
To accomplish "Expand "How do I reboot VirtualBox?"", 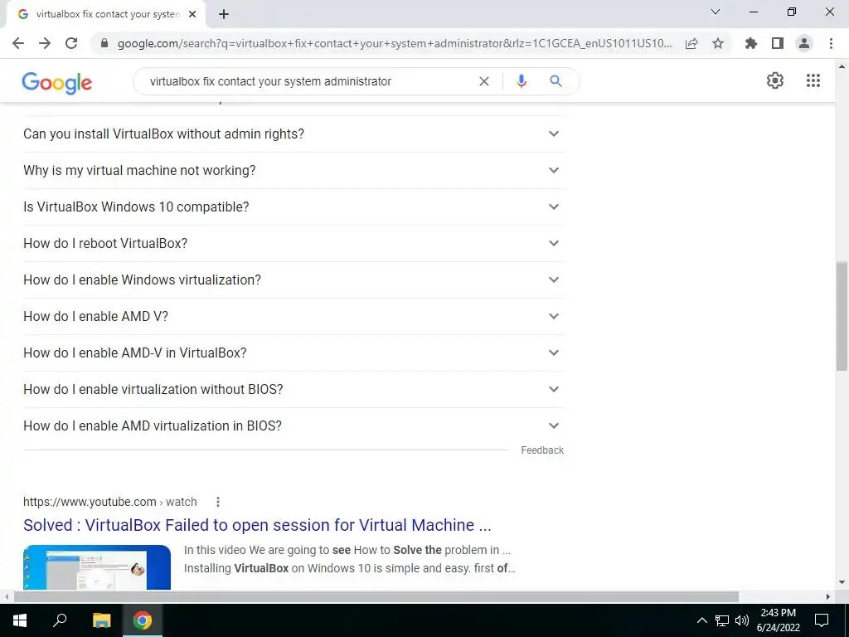I will coord(294,243).
